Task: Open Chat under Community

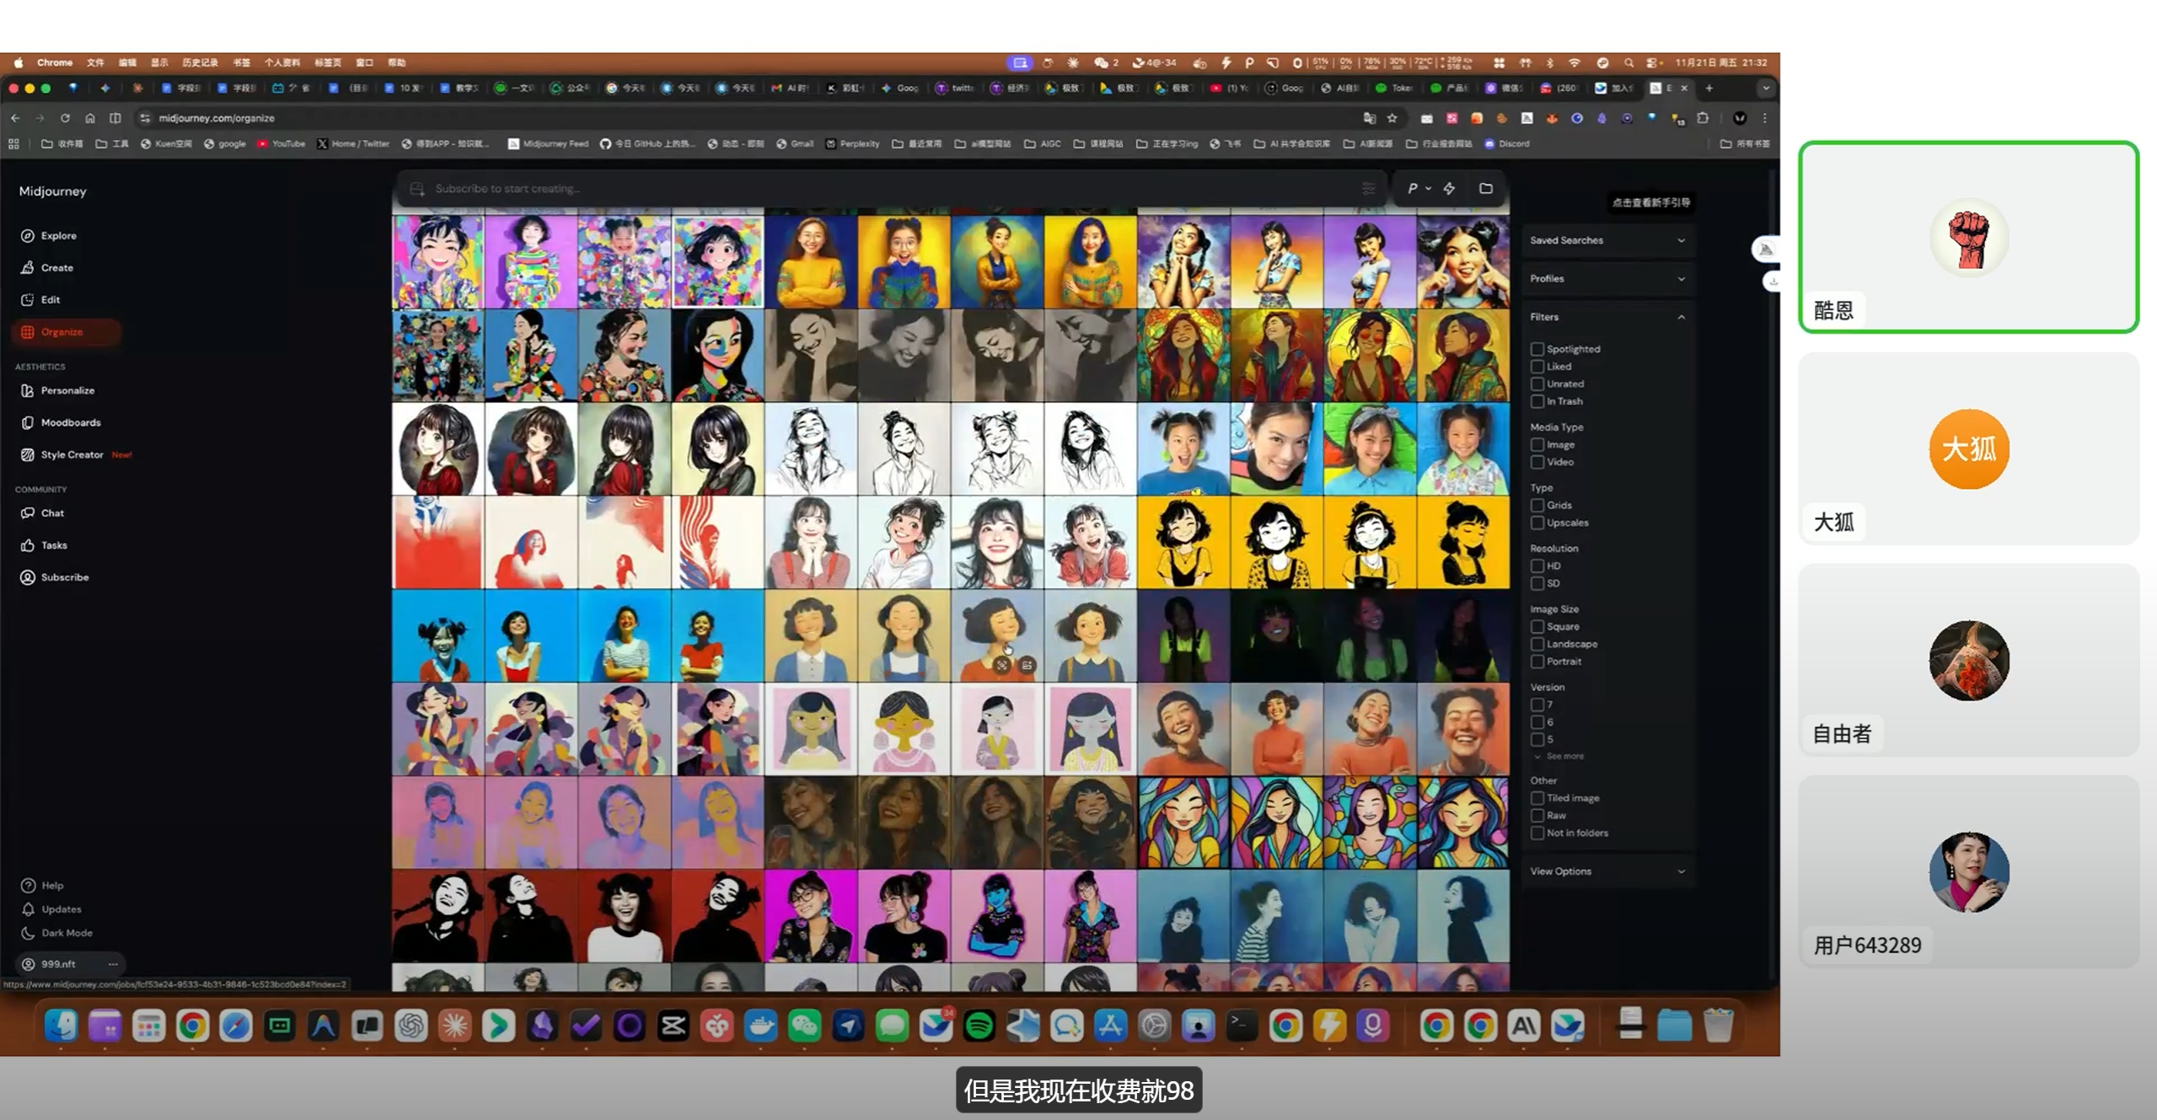Action: 52,513
